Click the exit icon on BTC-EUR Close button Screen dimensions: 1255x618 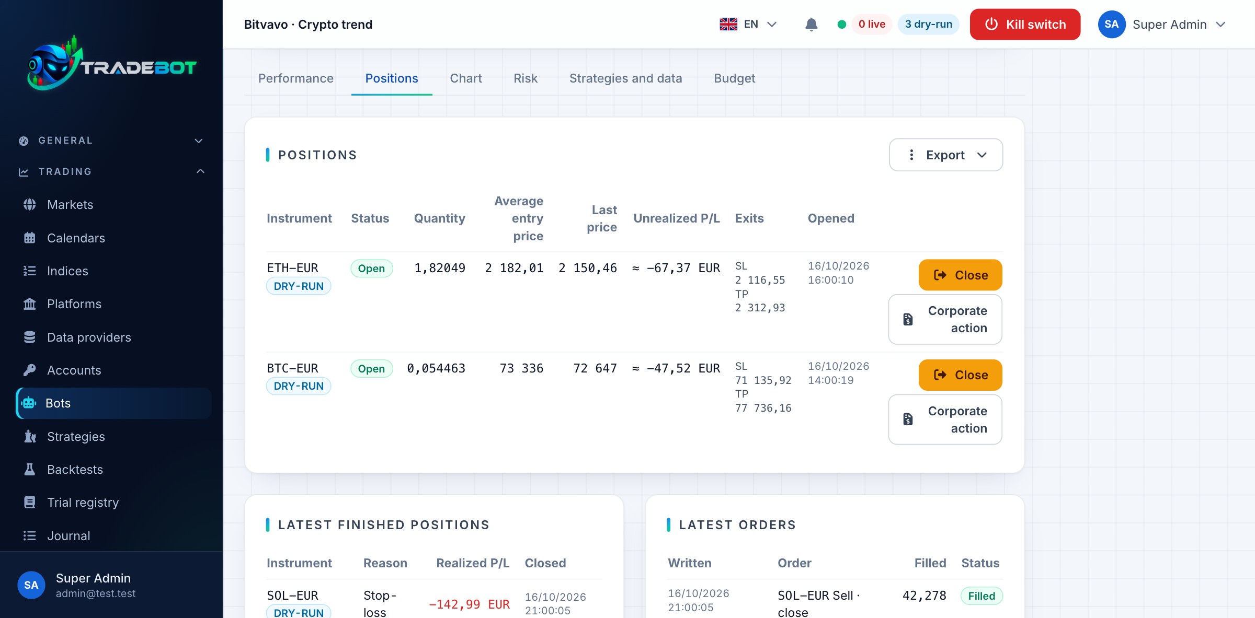pyautogui.click(x=940, y=375)
